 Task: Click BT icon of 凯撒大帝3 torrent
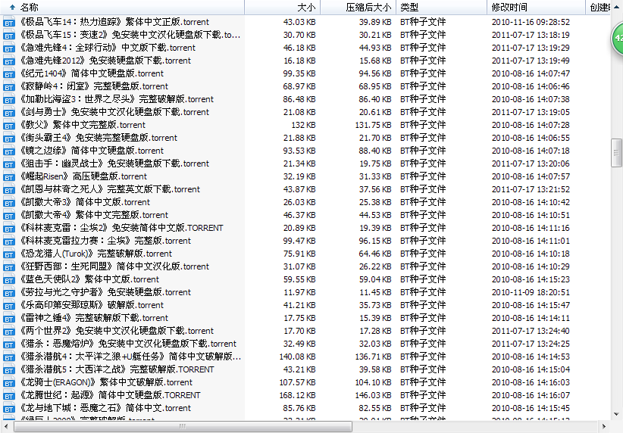pos(9,202)
